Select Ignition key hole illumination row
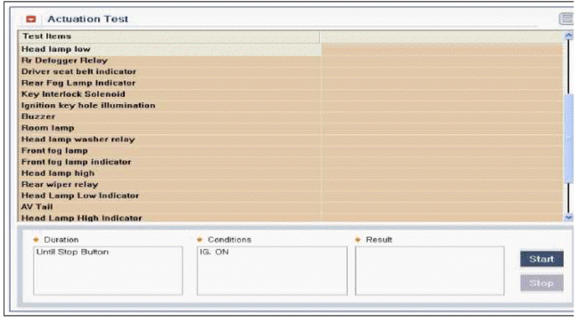The width and height of the screenshot is (577, 322). coord(291,105)
